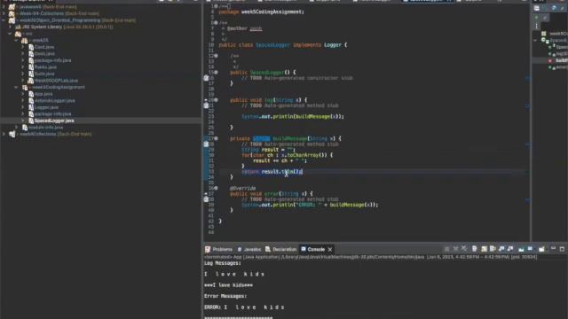The height and width of the screenshot is (319, 568).
Task: Clear the Console output
Action: [475, 249]
